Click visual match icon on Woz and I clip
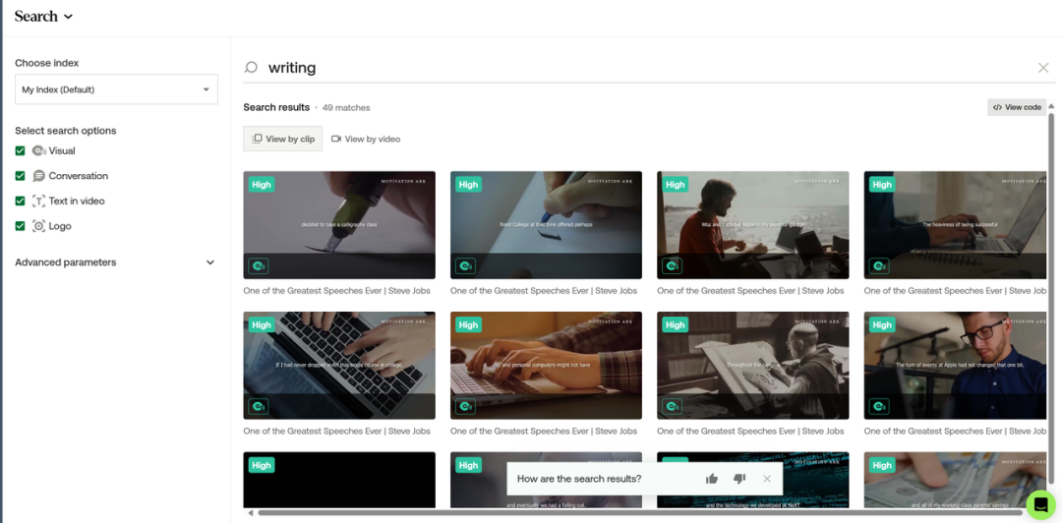1062x523 pixels. 672,266
